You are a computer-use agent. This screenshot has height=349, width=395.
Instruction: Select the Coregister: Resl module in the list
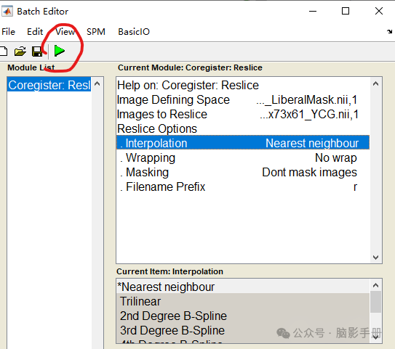(49, 85)
